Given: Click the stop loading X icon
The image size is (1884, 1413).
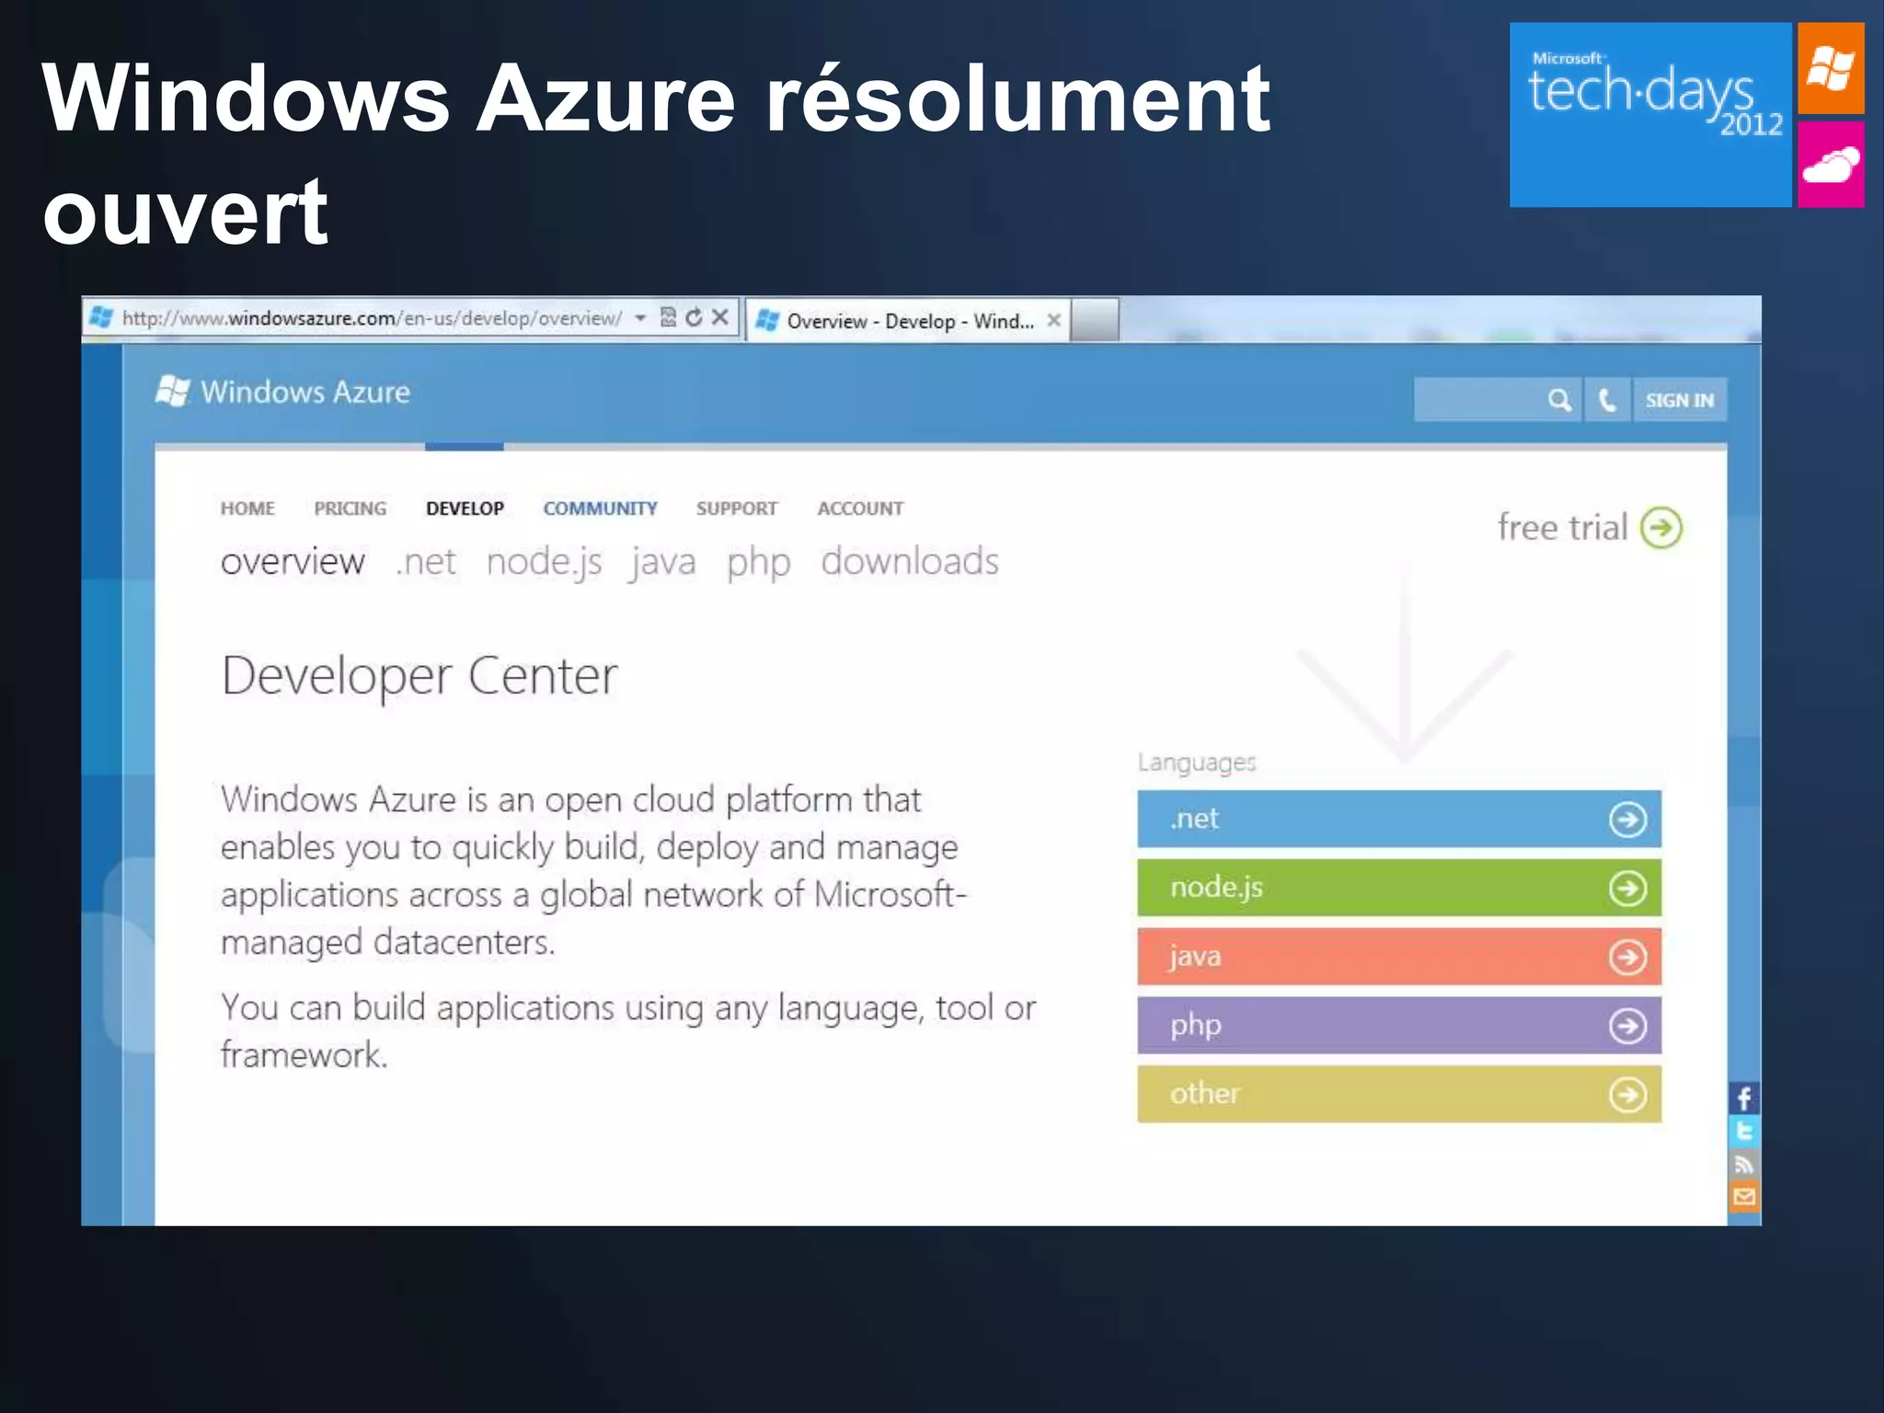Looking at the screenshot, I should pos(720,317).
